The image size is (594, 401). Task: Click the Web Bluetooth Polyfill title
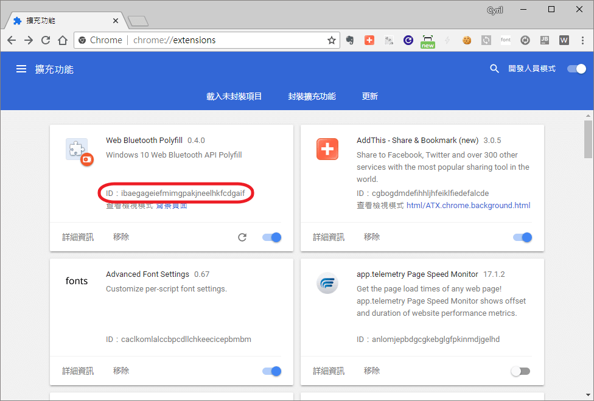click(x=144, y=140)
